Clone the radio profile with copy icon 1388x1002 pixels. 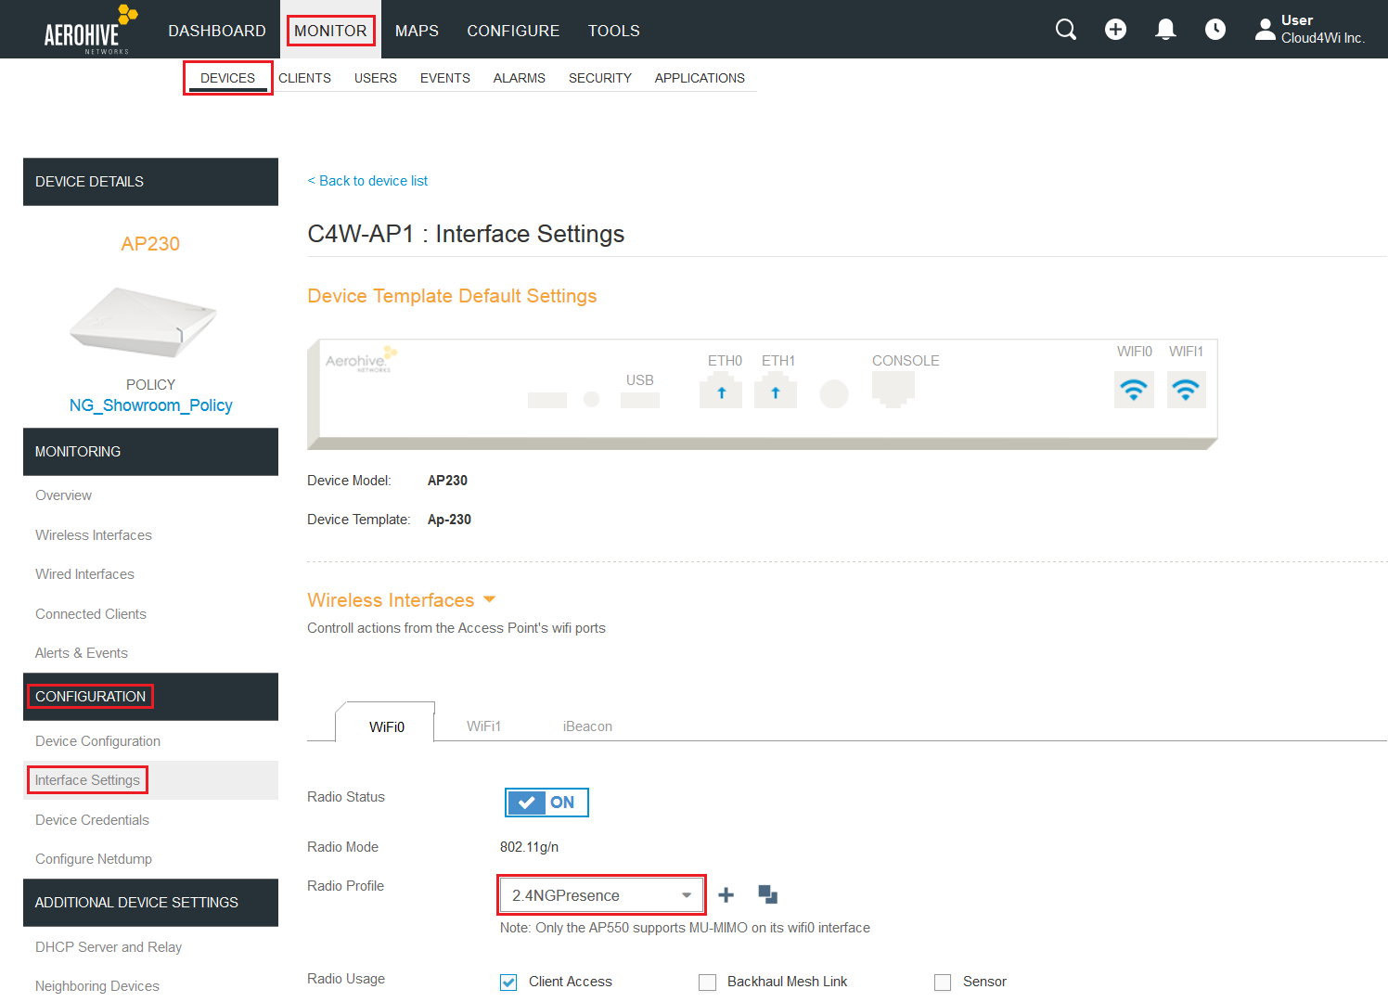(767, 894)
